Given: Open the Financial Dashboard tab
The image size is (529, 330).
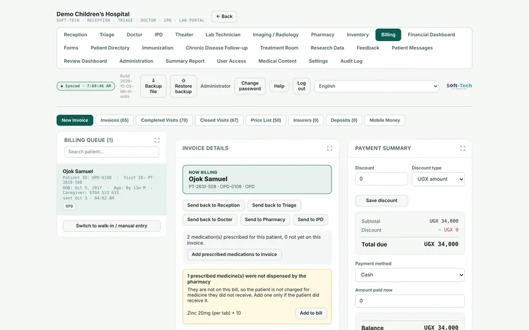Looking at the screenshot, I should 431,35.
